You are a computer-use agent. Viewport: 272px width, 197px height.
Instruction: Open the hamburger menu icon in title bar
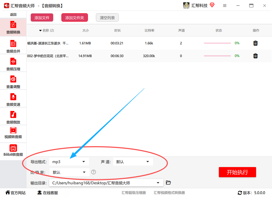tap(225, 6)
